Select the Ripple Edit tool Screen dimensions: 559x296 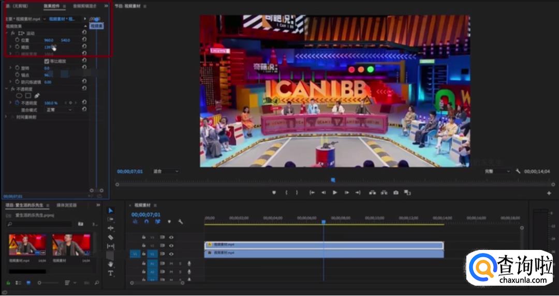click(111, 228)
